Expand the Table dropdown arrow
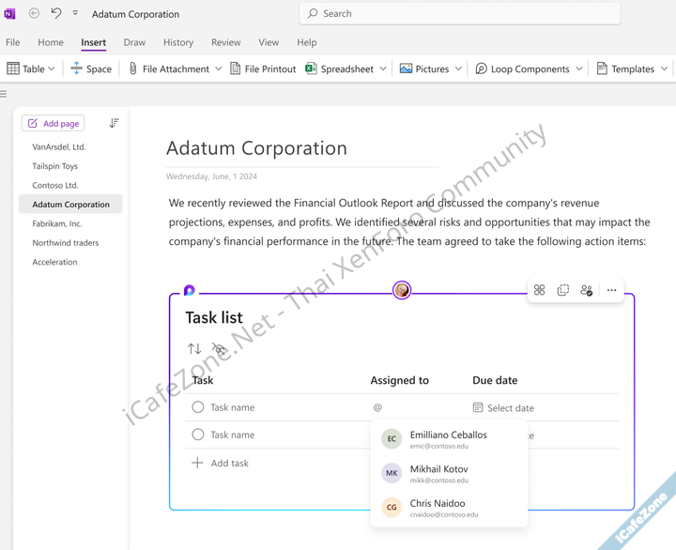676x550 pixels. click(x=52, y=69)
